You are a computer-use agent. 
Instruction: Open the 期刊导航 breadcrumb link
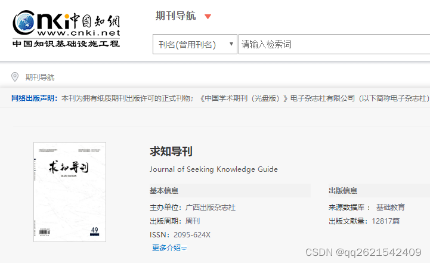[x=40, y=78]
